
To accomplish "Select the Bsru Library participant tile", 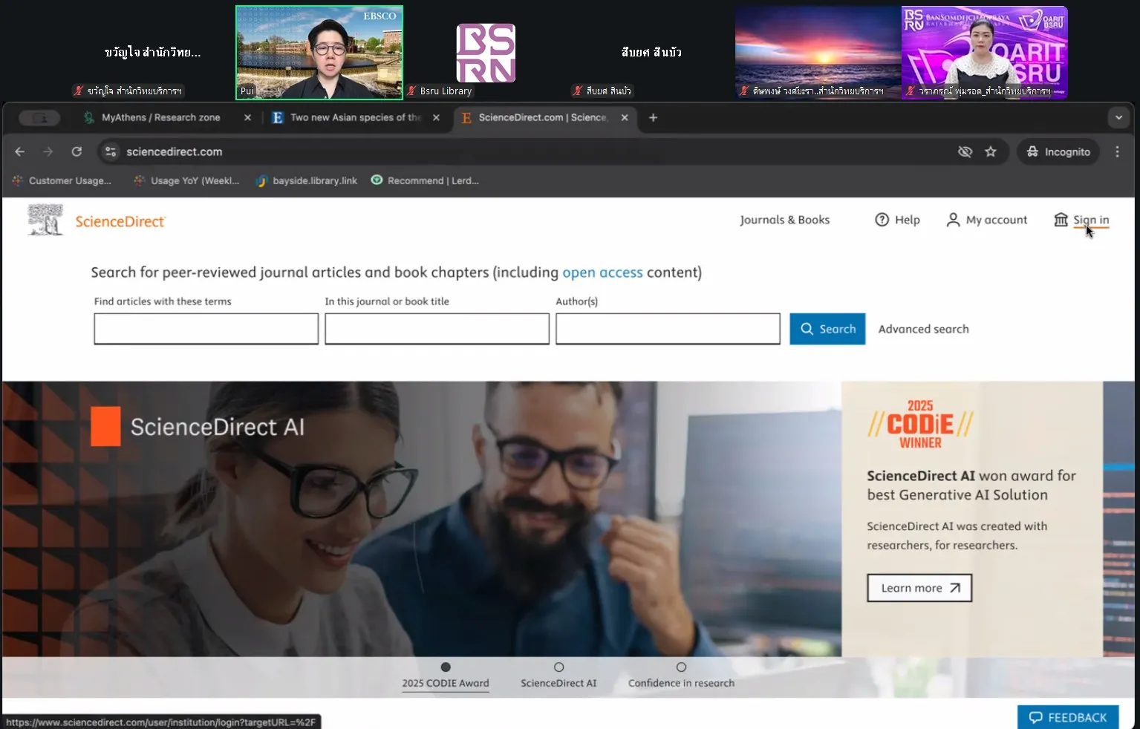I will coord(486,53).
